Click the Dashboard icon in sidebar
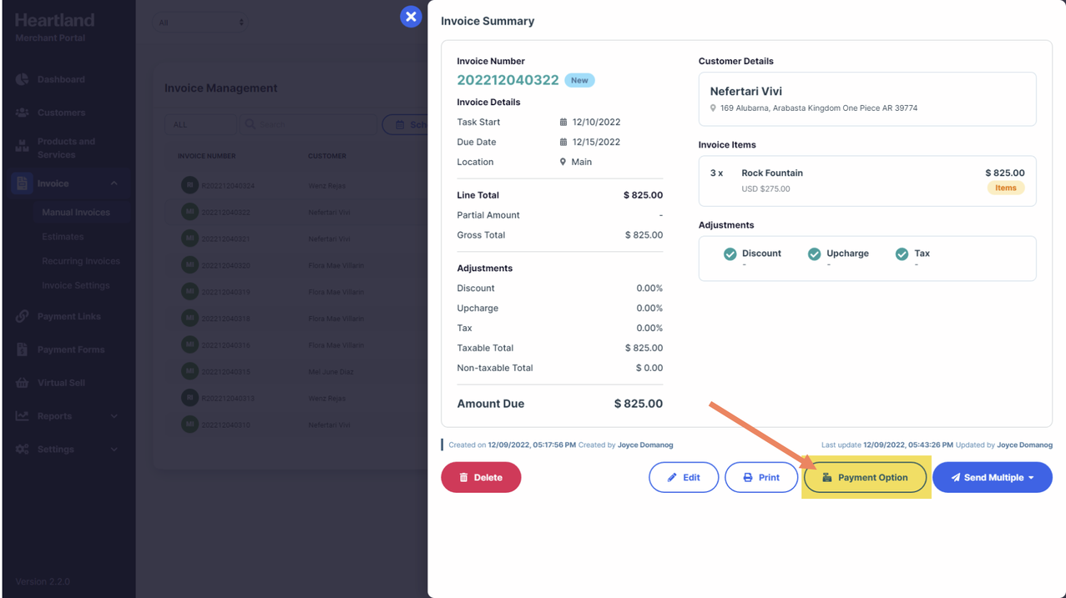This screenshot has height=598, width=1066. (23, 79)
